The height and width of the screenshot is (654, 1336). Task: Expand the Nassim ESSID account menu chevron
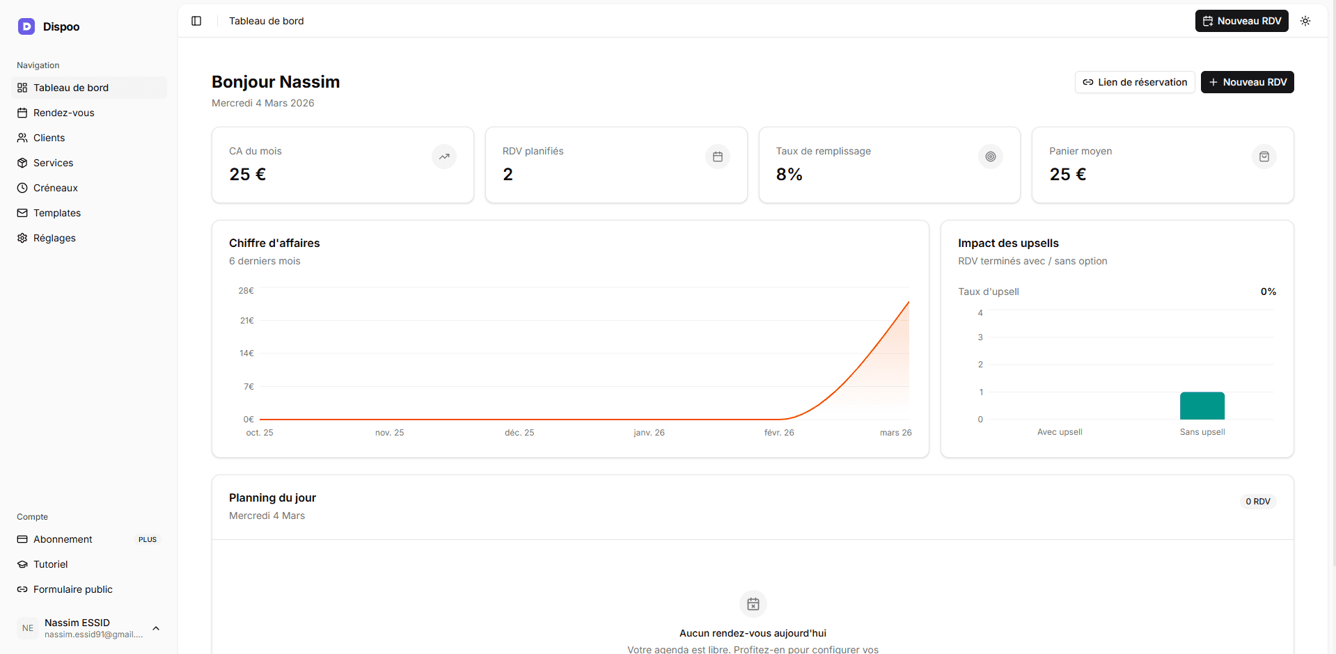pos(156,628)
